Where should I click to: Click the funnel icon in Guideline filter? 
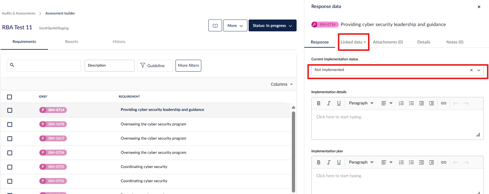tap(143, 65)
